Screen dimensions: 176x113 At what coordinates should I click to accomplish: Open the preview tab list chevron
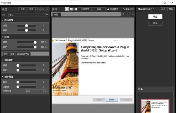click(x=133, y=14)
